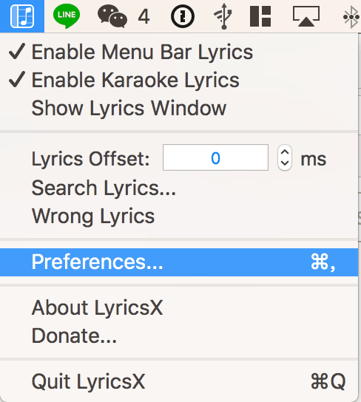Click the 1Password menu bar icon
The height and width of the screenshot is (402, 361).
[x=183, y=16]
